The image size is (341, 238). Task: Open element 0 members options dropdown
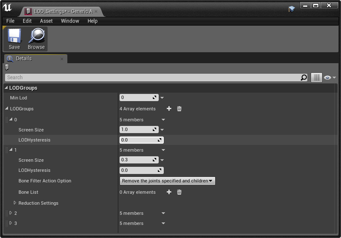163,120
